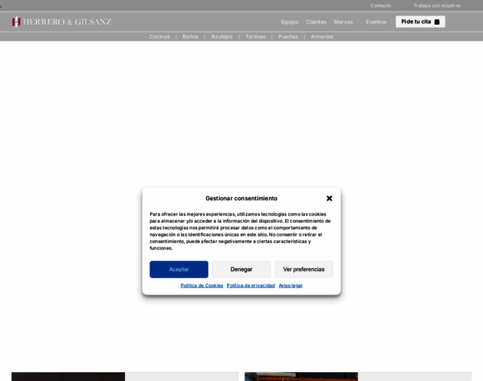
Task: Open Trabaja con nosotros link
Action: tap(437, 6)
